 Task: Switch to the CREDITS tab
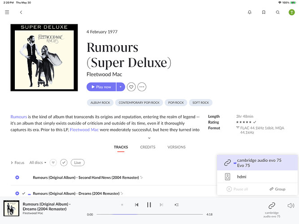point(148,147)
